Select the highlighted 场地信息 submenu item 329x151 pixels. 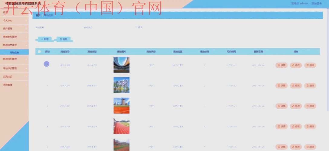[x=14, y=52]
